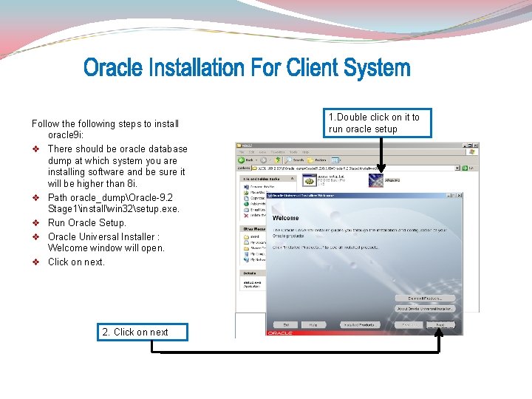This screenshot has height=399, width=532.
Task: Open the Tools menu in Explorer
Action: 293,152
